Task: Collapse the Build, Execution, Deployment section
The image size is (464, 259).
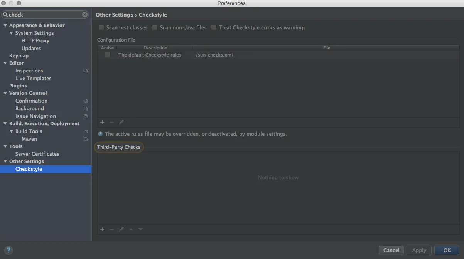Action: pyautogui.click(x=5, y=124)
